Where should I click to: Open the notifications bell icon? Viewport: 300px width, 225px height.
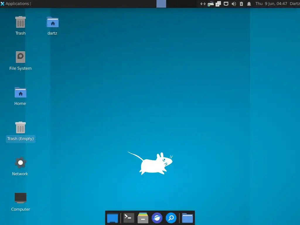(x=249, y=4)
